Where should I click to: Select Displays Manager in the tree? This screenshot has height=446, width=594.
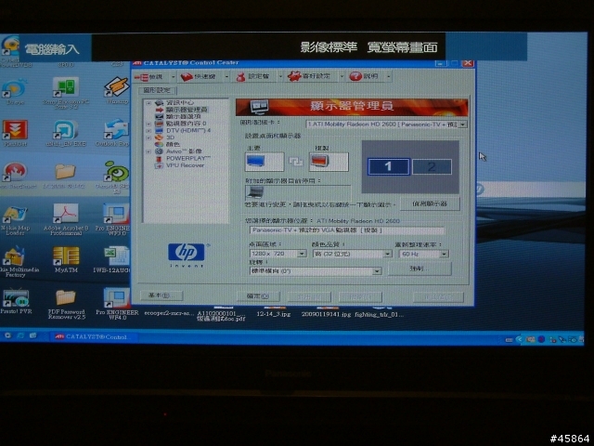(187, 110)
